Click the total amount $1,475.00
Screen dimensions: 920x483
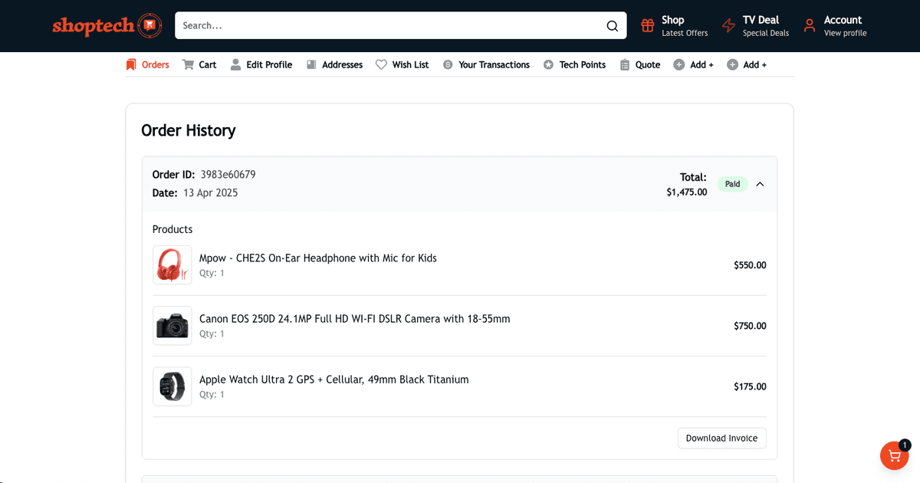click(687, 192)
